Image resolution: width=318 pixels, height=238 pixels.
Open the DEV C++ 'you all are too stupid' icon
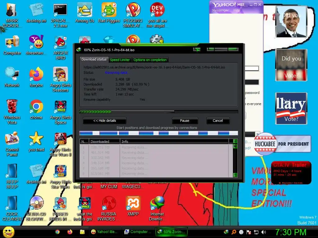point(157,15)
